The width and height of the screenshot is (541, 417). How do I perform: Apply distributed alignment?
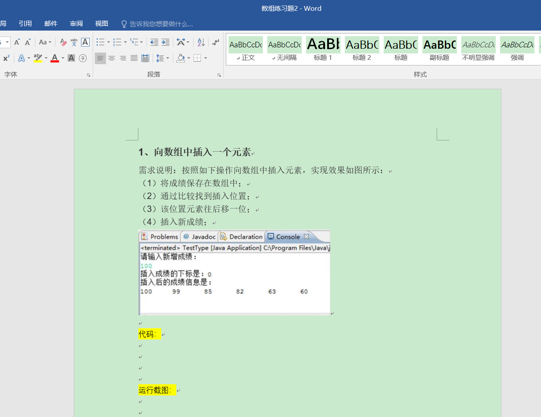[145, 58]
